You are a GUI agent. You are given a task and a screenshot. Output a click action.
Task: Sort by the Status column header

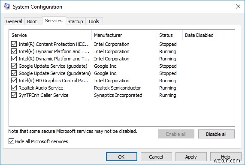(169, 35)
